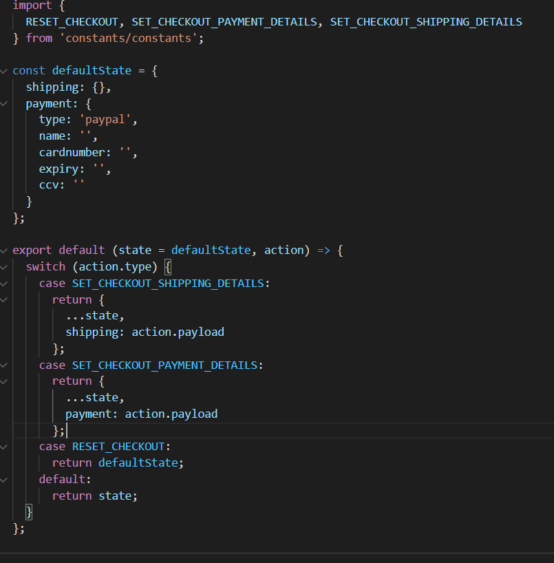Fold the default: case chevron

tap(3, 480)
